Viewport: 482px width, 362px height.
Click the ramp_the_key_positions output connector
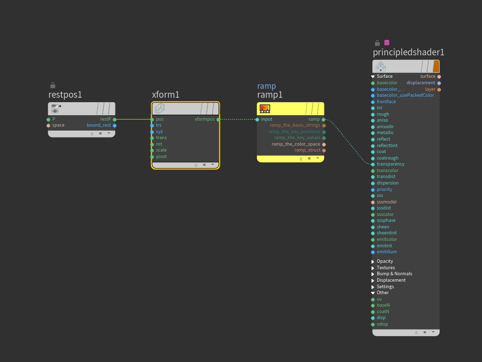[x=324, y=132]
